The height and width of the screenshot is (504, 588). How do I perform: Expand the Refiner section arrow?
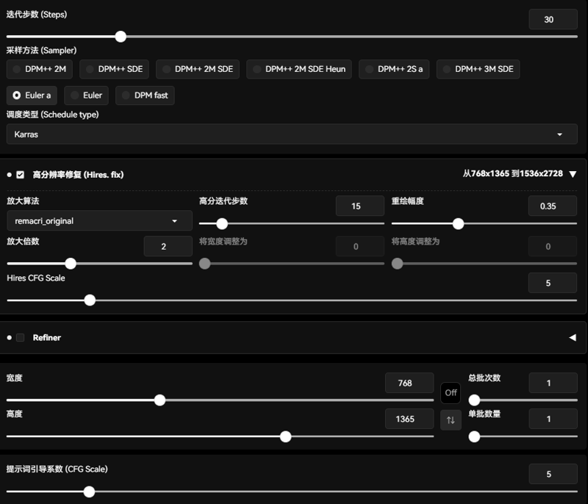coord(573,338)
